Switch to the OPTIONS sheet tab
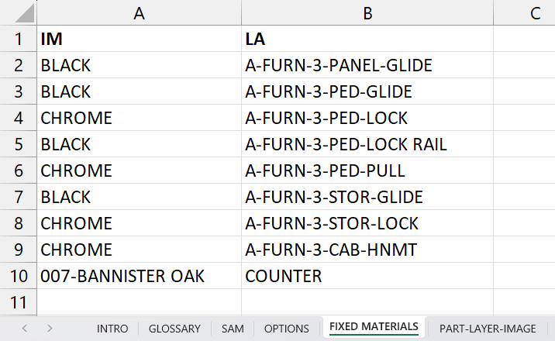This screenshot has height=341, width=555. (286, 329)
